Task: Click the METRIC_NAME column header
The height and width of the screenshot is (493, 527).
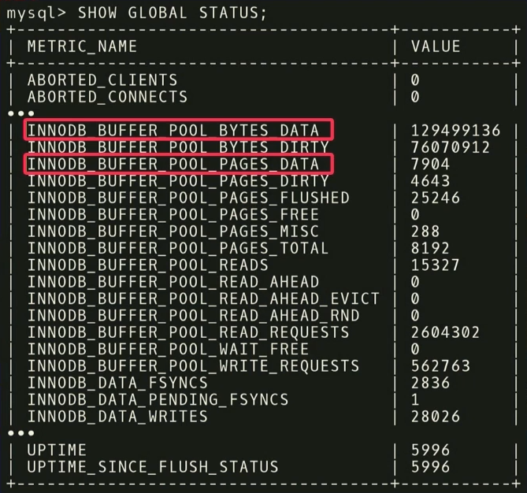Action: point(82,46)
